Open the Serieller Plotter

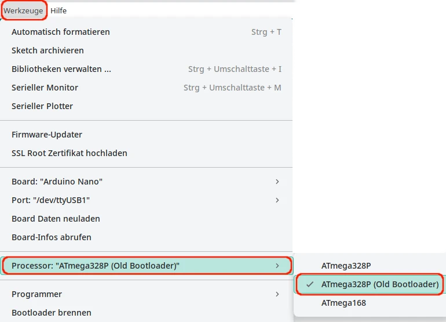pyautogui.click(x=42, y=106)
